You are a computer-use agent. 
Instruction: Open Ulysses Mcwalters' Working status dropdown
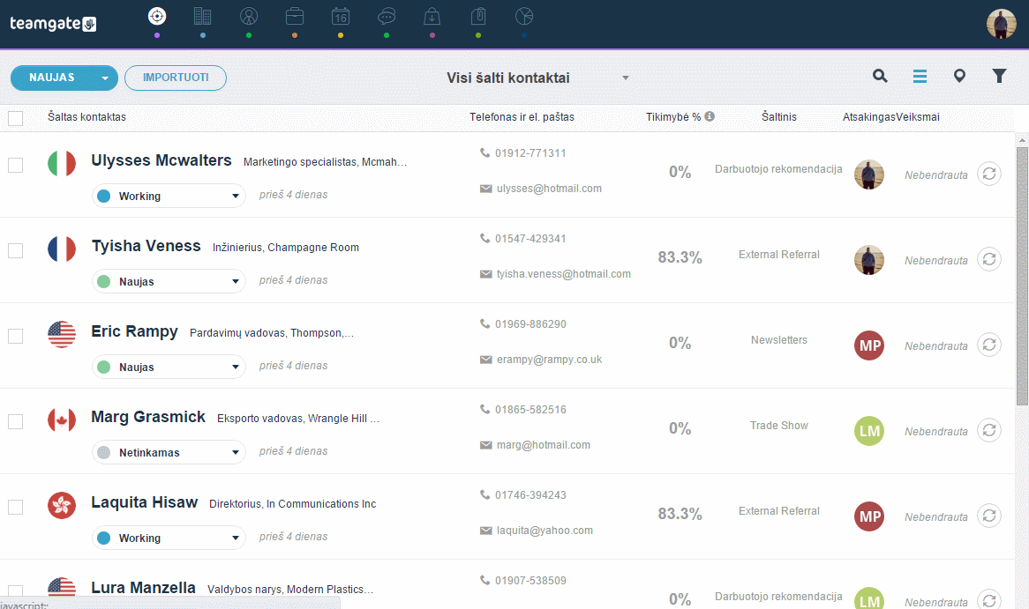coord(169,196)
